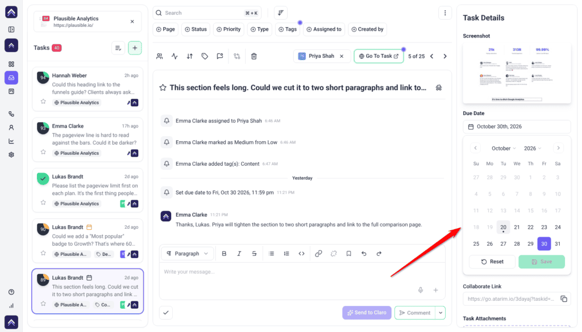Open the Due Date field October 30th, 2026

point(517,127)
